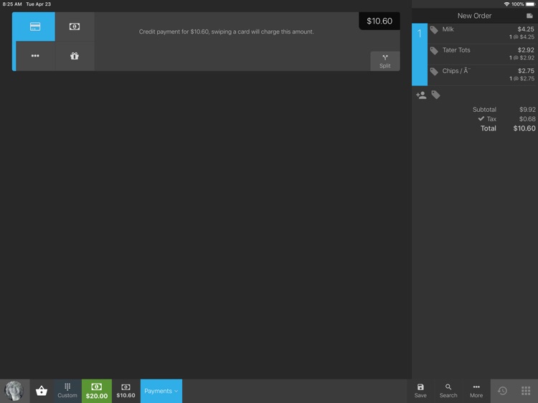The width and height of the screenshot is (538, 403).
Task: Pay exact cash amount $10.60
Action: point(126,391)
